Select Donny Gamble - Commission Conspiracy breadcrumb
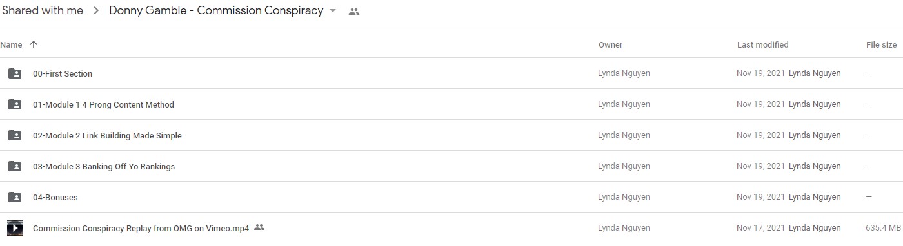This screenshot has width=903, height=246. point(216,10)
